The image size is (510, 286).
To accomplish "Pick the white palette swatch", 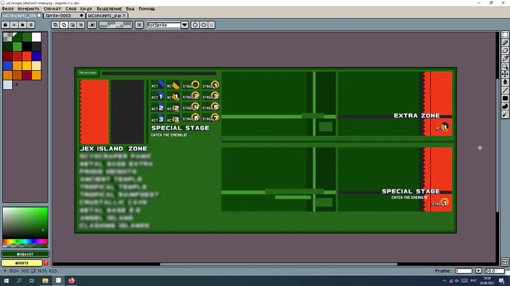I will (x=36, y=37).
